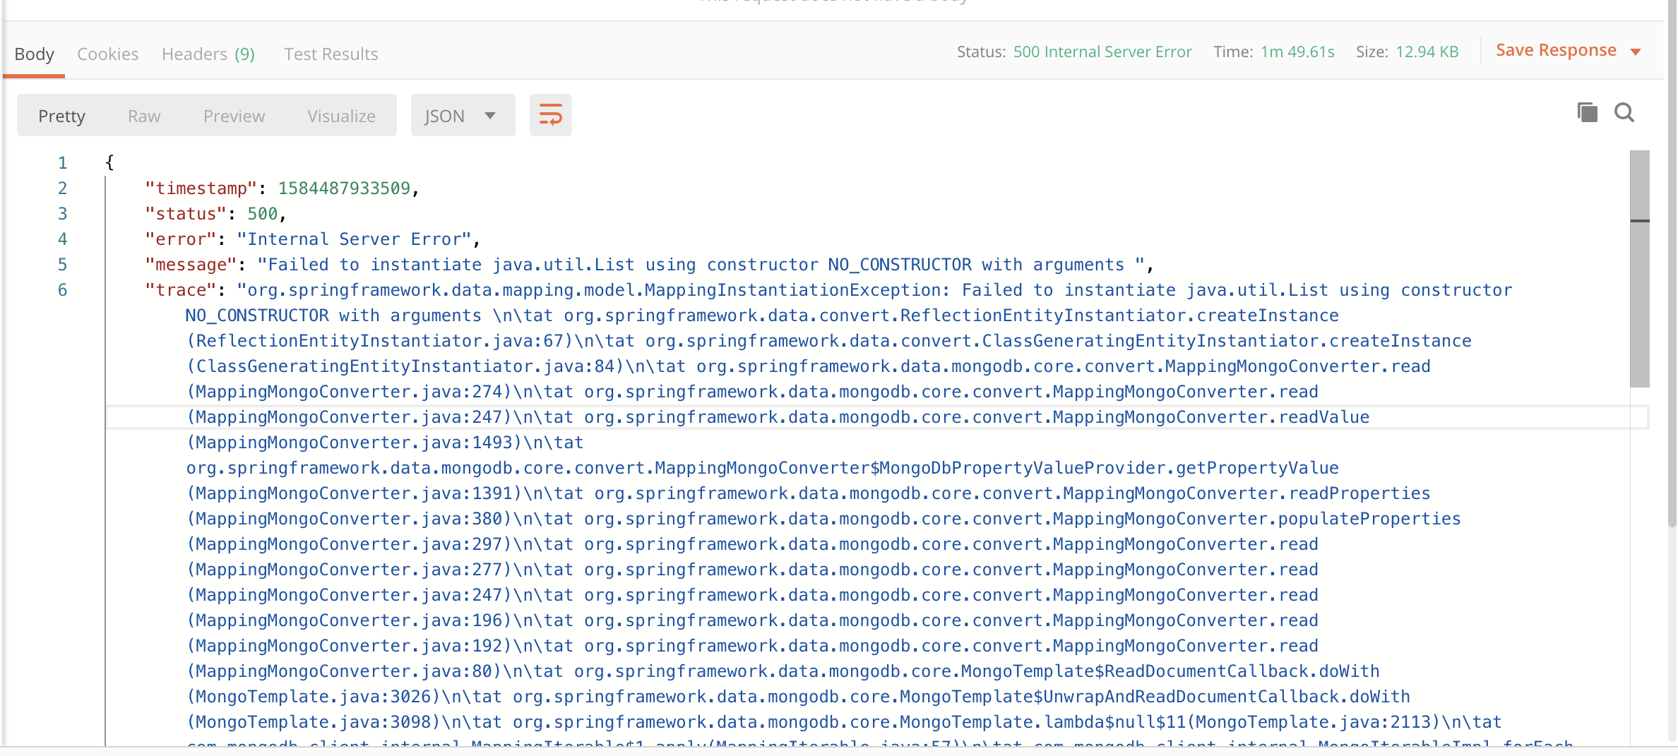Choose the Visualize view mode
The height and width of the screenshot is (756, 1678).
tap(341, 116)
